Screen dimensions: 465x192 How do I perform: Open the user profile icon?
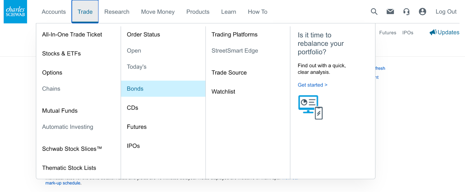point(422,12)
